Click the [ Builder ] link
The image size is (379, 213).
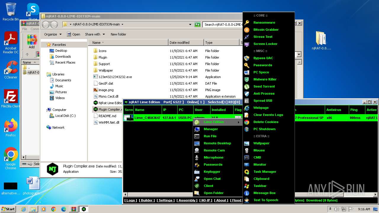tap(147, 200)
